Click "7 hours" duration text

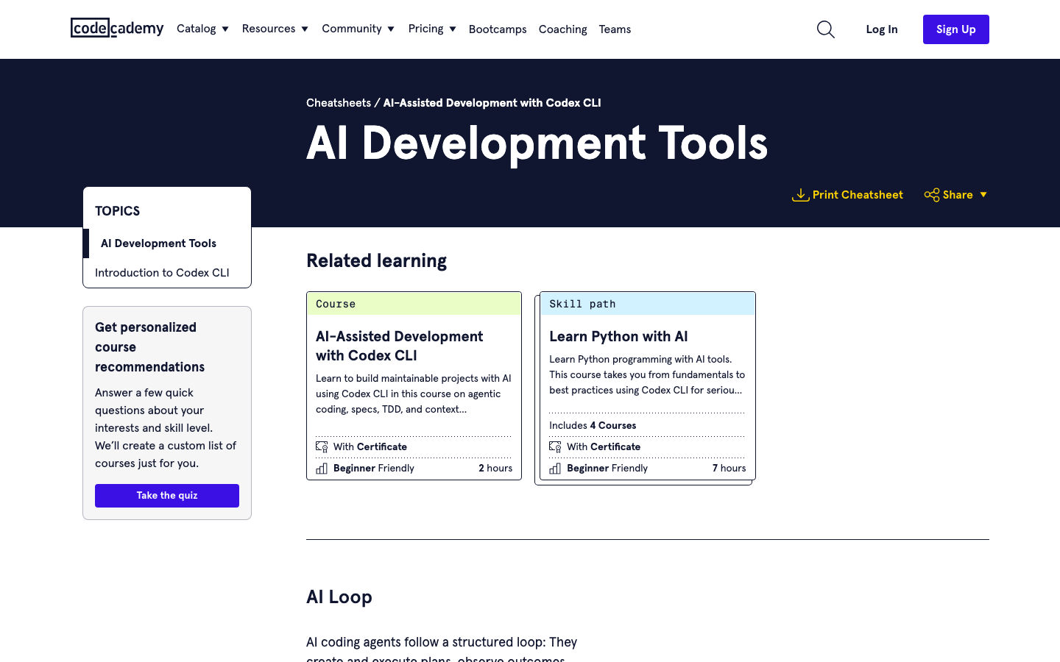729,468
